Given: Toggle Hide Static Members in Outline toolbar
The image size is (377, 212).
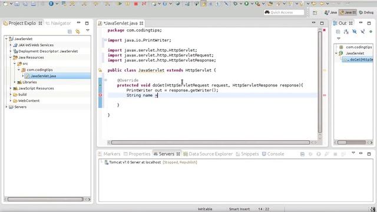Looking at the screenshot, I should point(363,31).
